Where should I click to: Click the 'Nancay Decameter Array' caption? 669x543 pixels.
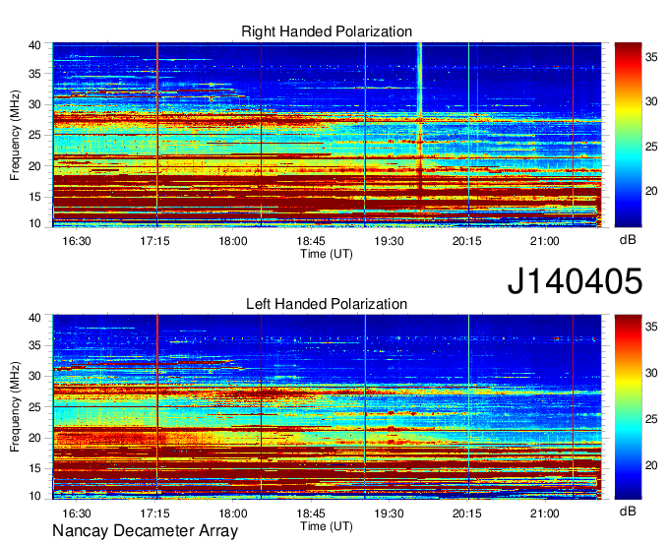pyautogui.click(x=145, y=531)
